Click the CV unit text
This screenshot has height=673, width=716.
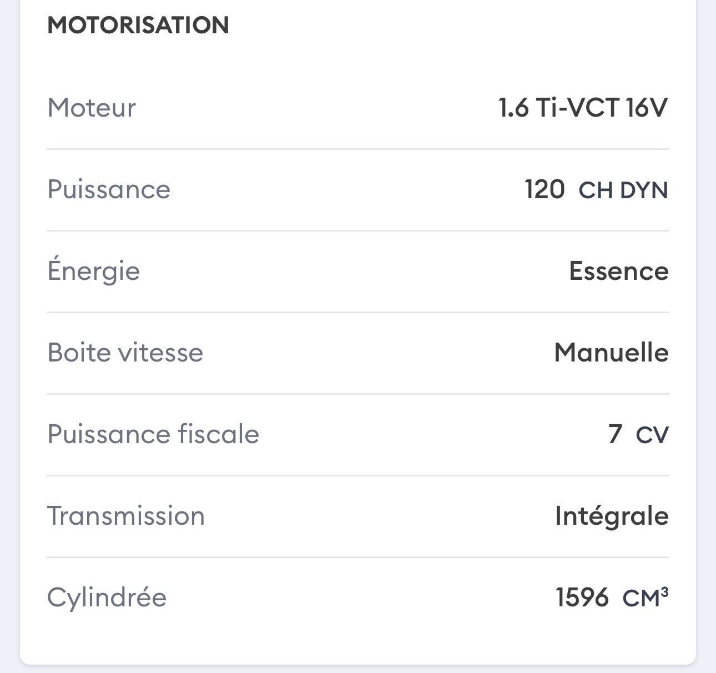pos(652,435)
